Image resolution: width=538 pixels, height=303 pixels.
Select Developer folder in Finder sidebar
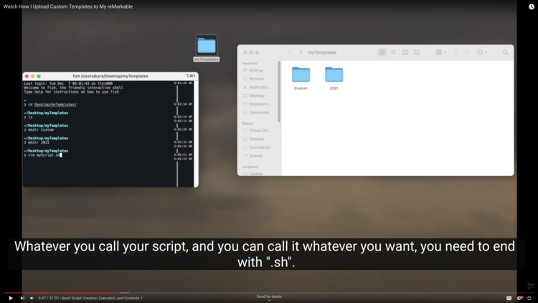pos(260,104)
